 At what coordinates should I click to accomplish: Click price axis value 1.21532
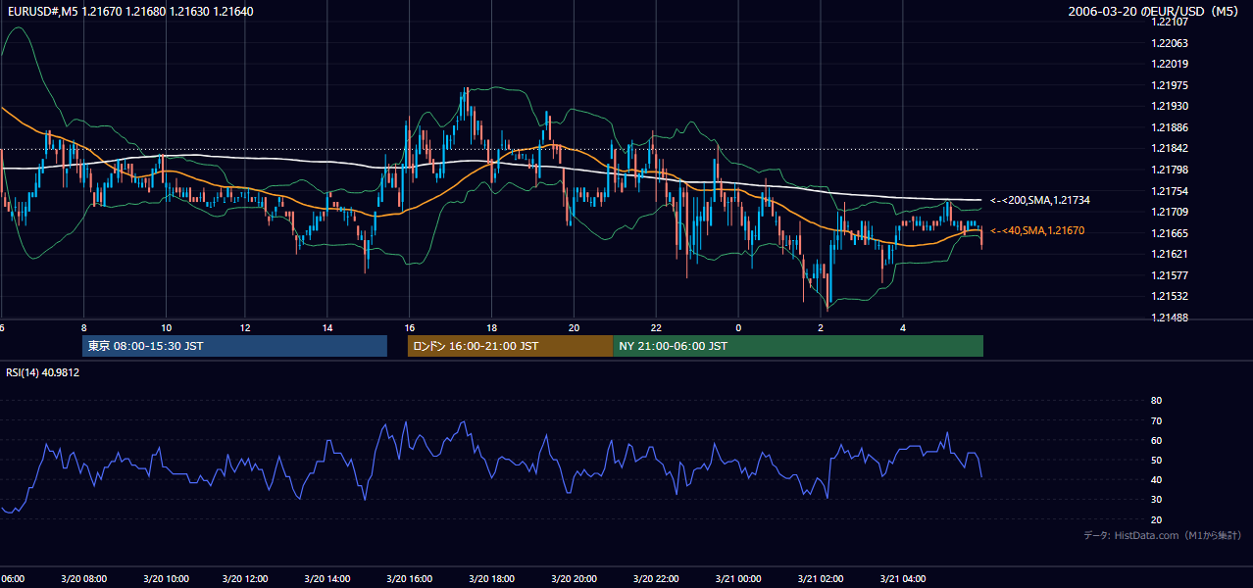pos(1168,296)
